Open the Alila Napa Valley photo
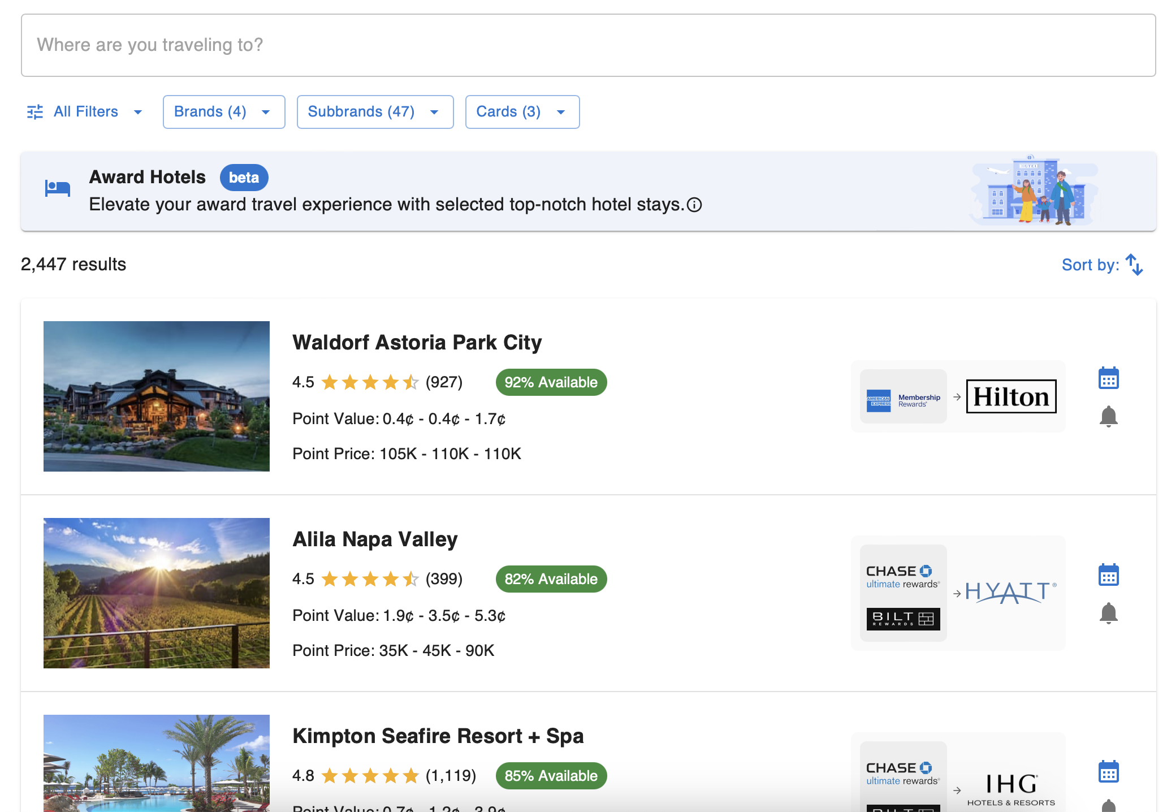1167x812 pixels. pos(157,593)
